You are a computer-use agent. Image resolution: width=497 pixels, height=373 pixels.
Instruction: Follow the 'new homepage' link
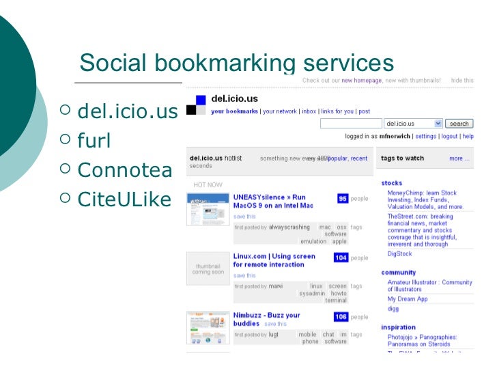tap(361, 80)
